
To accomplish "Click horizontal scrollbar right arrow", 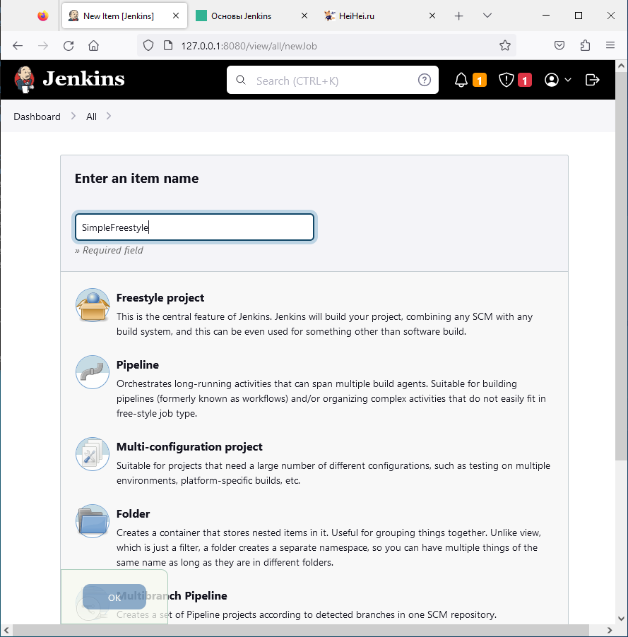I will [x=610, y=630].
